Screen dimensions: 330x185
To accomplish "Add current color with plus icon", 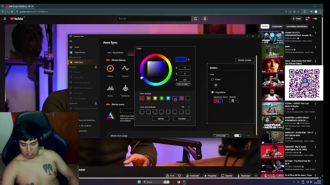I will click(188, 59).
